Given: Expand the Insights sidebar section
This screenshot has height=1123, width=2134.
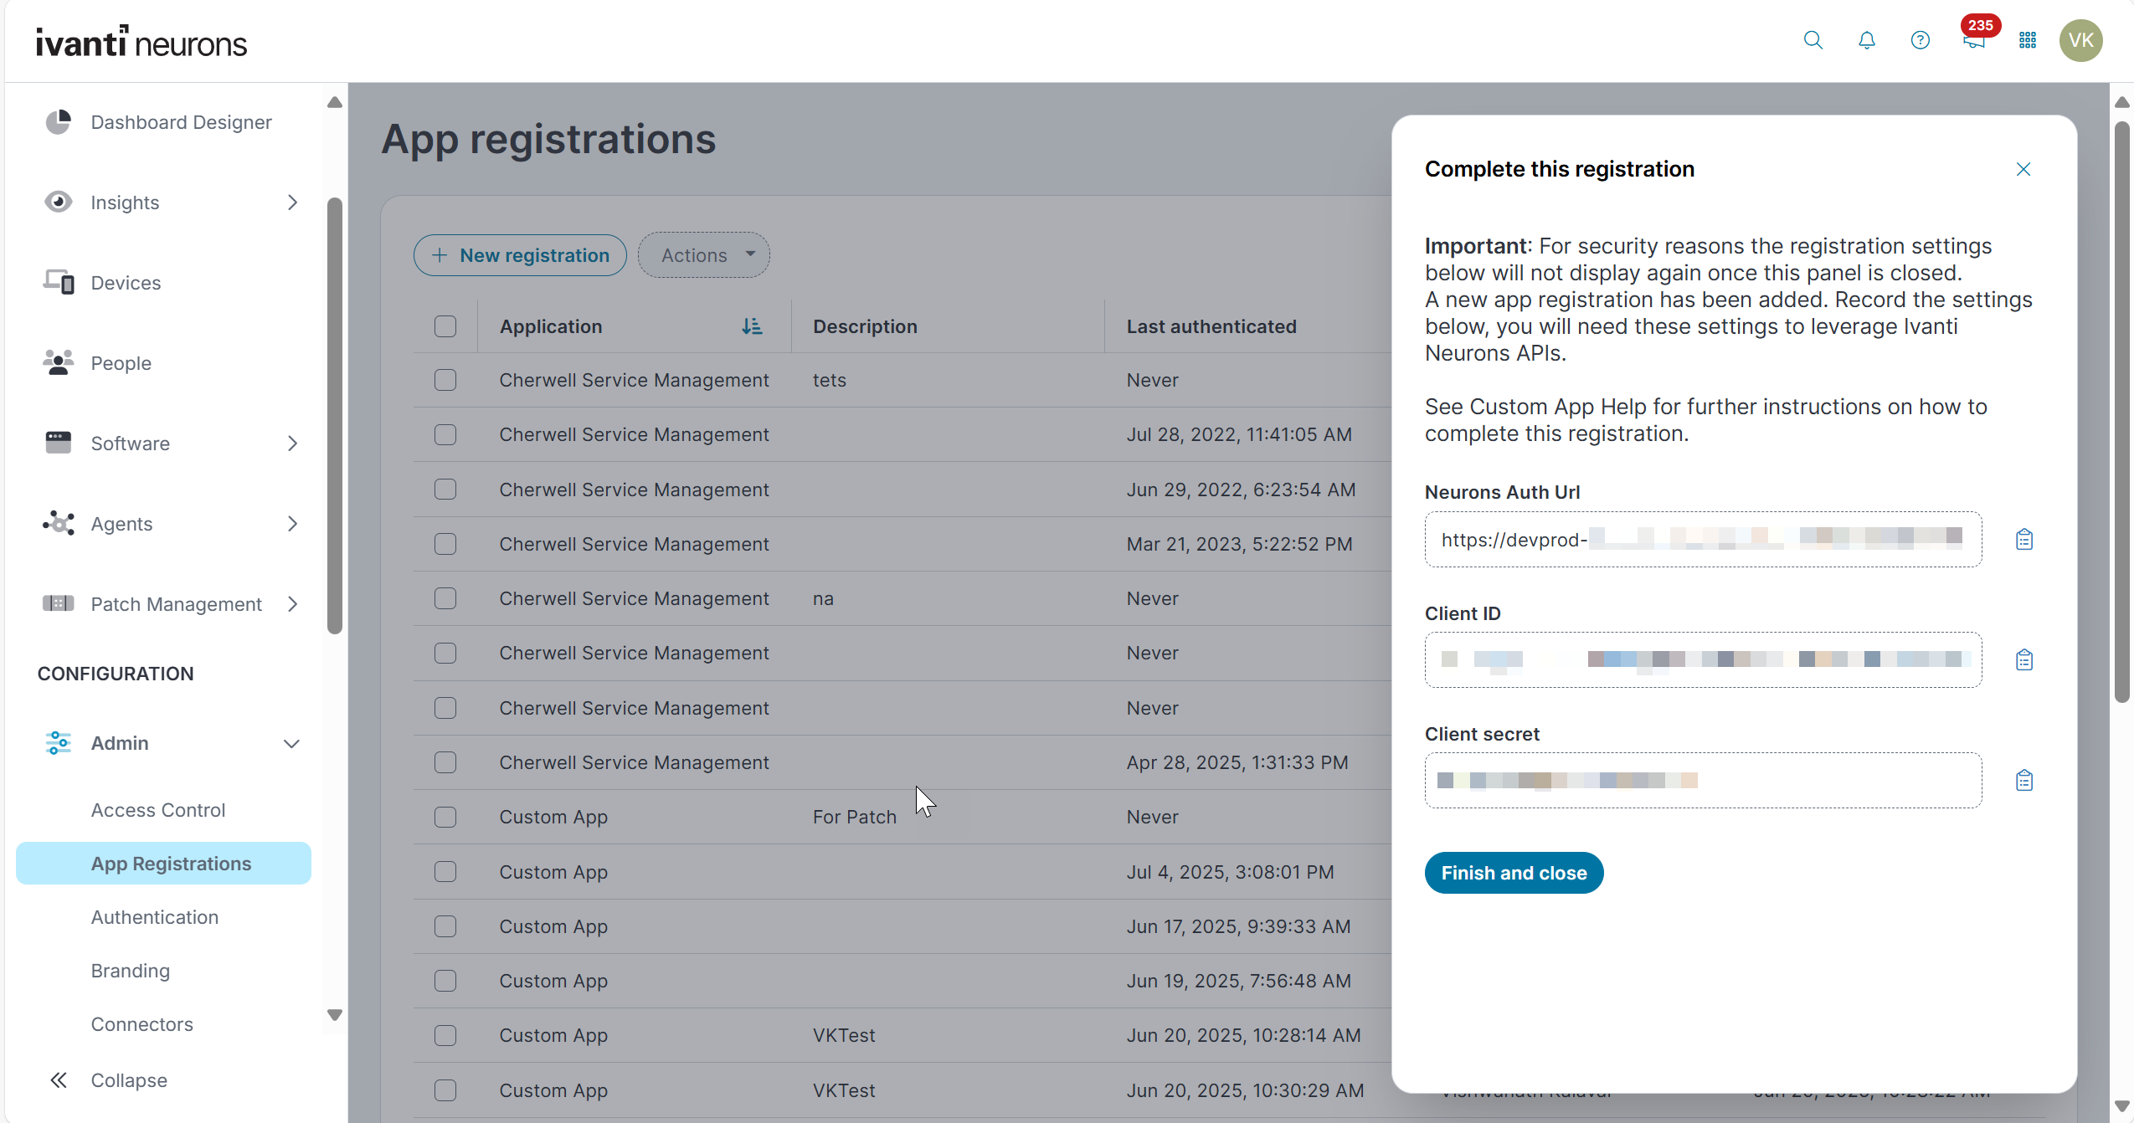Looking at the screenshot, I should click(291, 203).
